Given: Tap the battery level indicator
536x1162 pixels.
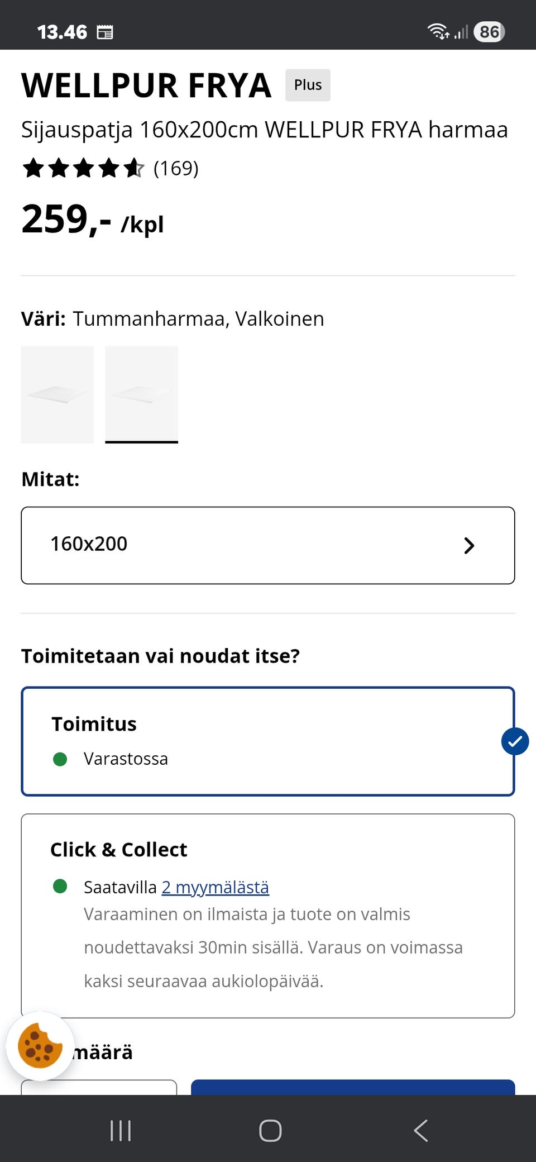Looking at the screenshot, I should click(x=489, y=32).
